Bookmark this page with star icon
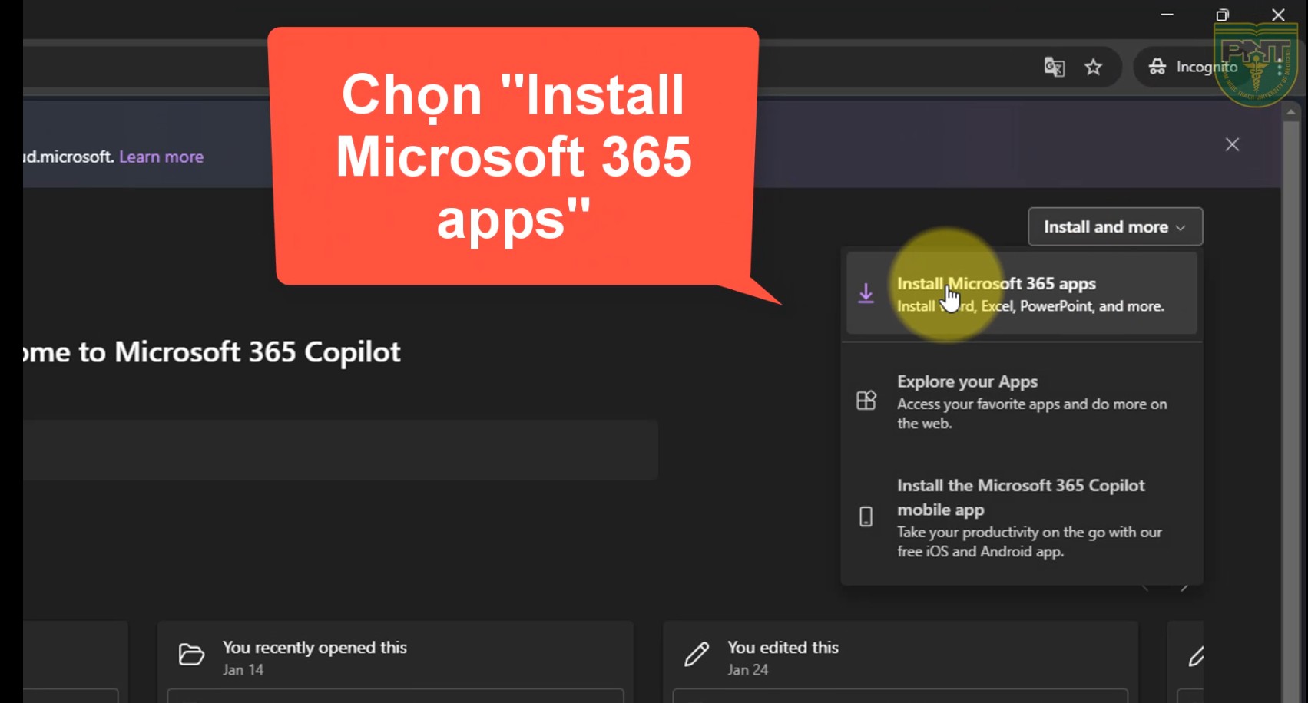1308x703 pixels. 1094,68
